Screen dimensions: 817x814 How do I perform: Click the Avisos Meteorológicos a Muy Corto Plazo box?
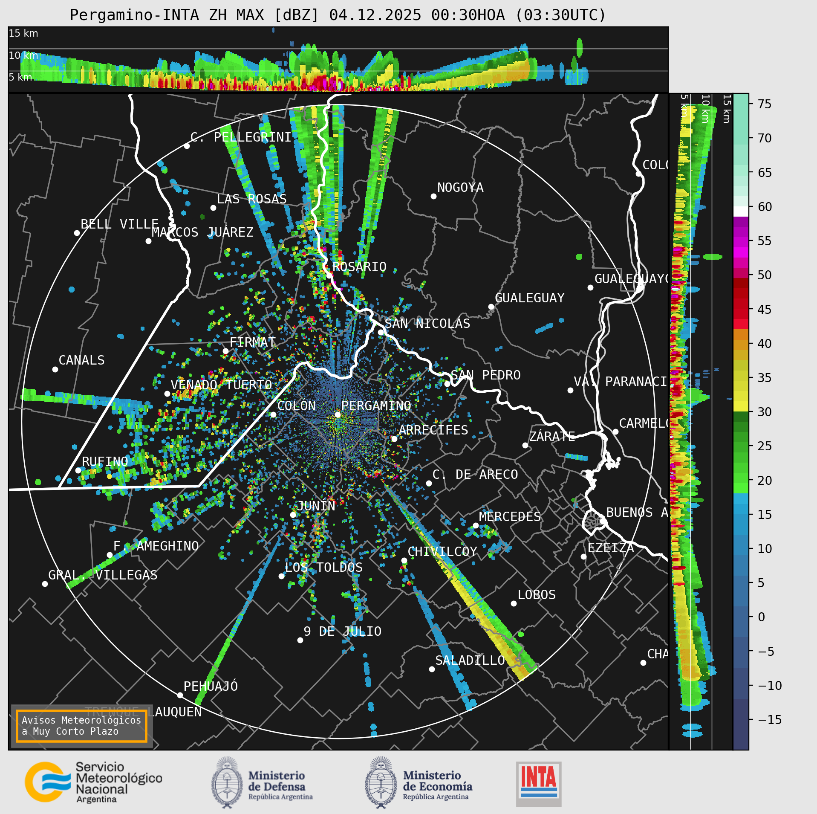click(x=81, y=726)
